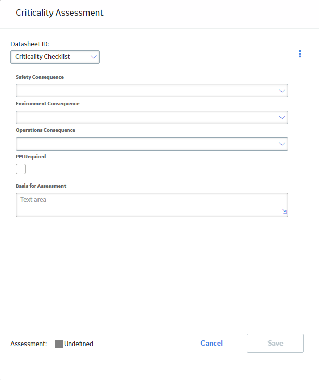Click the Basis for Assessment label

coord(41,186)
